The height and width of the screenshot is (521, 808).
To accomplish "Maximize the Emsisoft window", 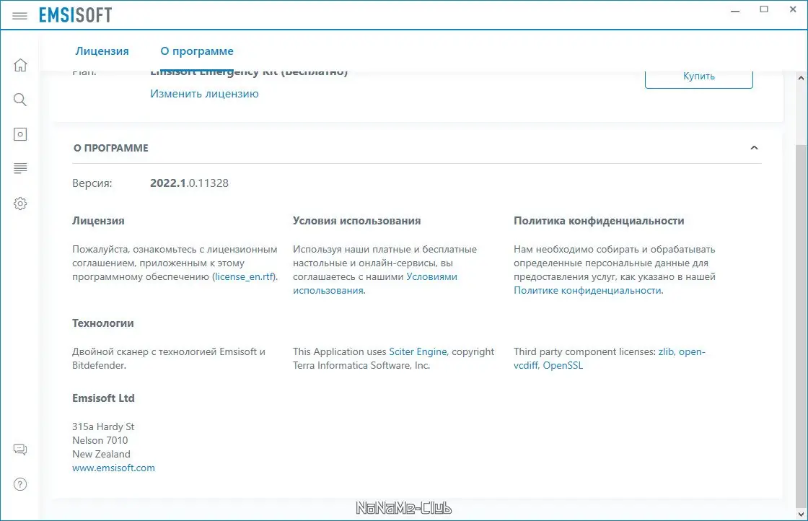I will [764, 9].
